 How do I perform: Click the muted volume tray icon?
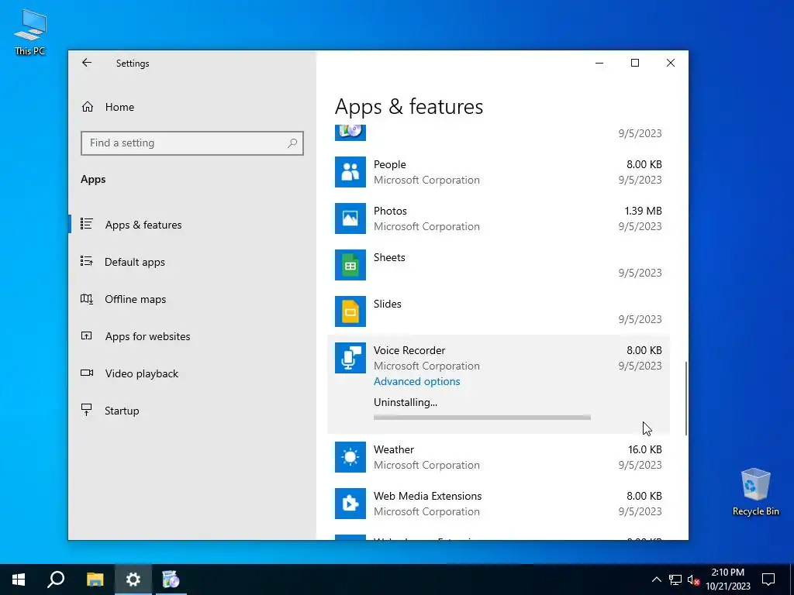(693, 580)
